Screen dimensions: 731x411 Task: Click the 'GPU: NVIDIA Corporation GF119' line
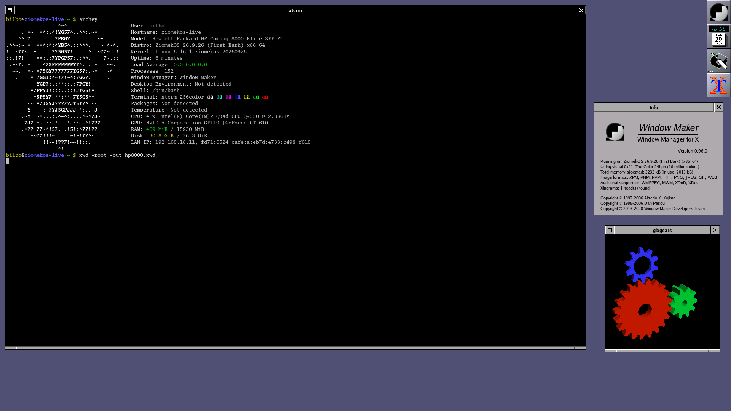201,123
